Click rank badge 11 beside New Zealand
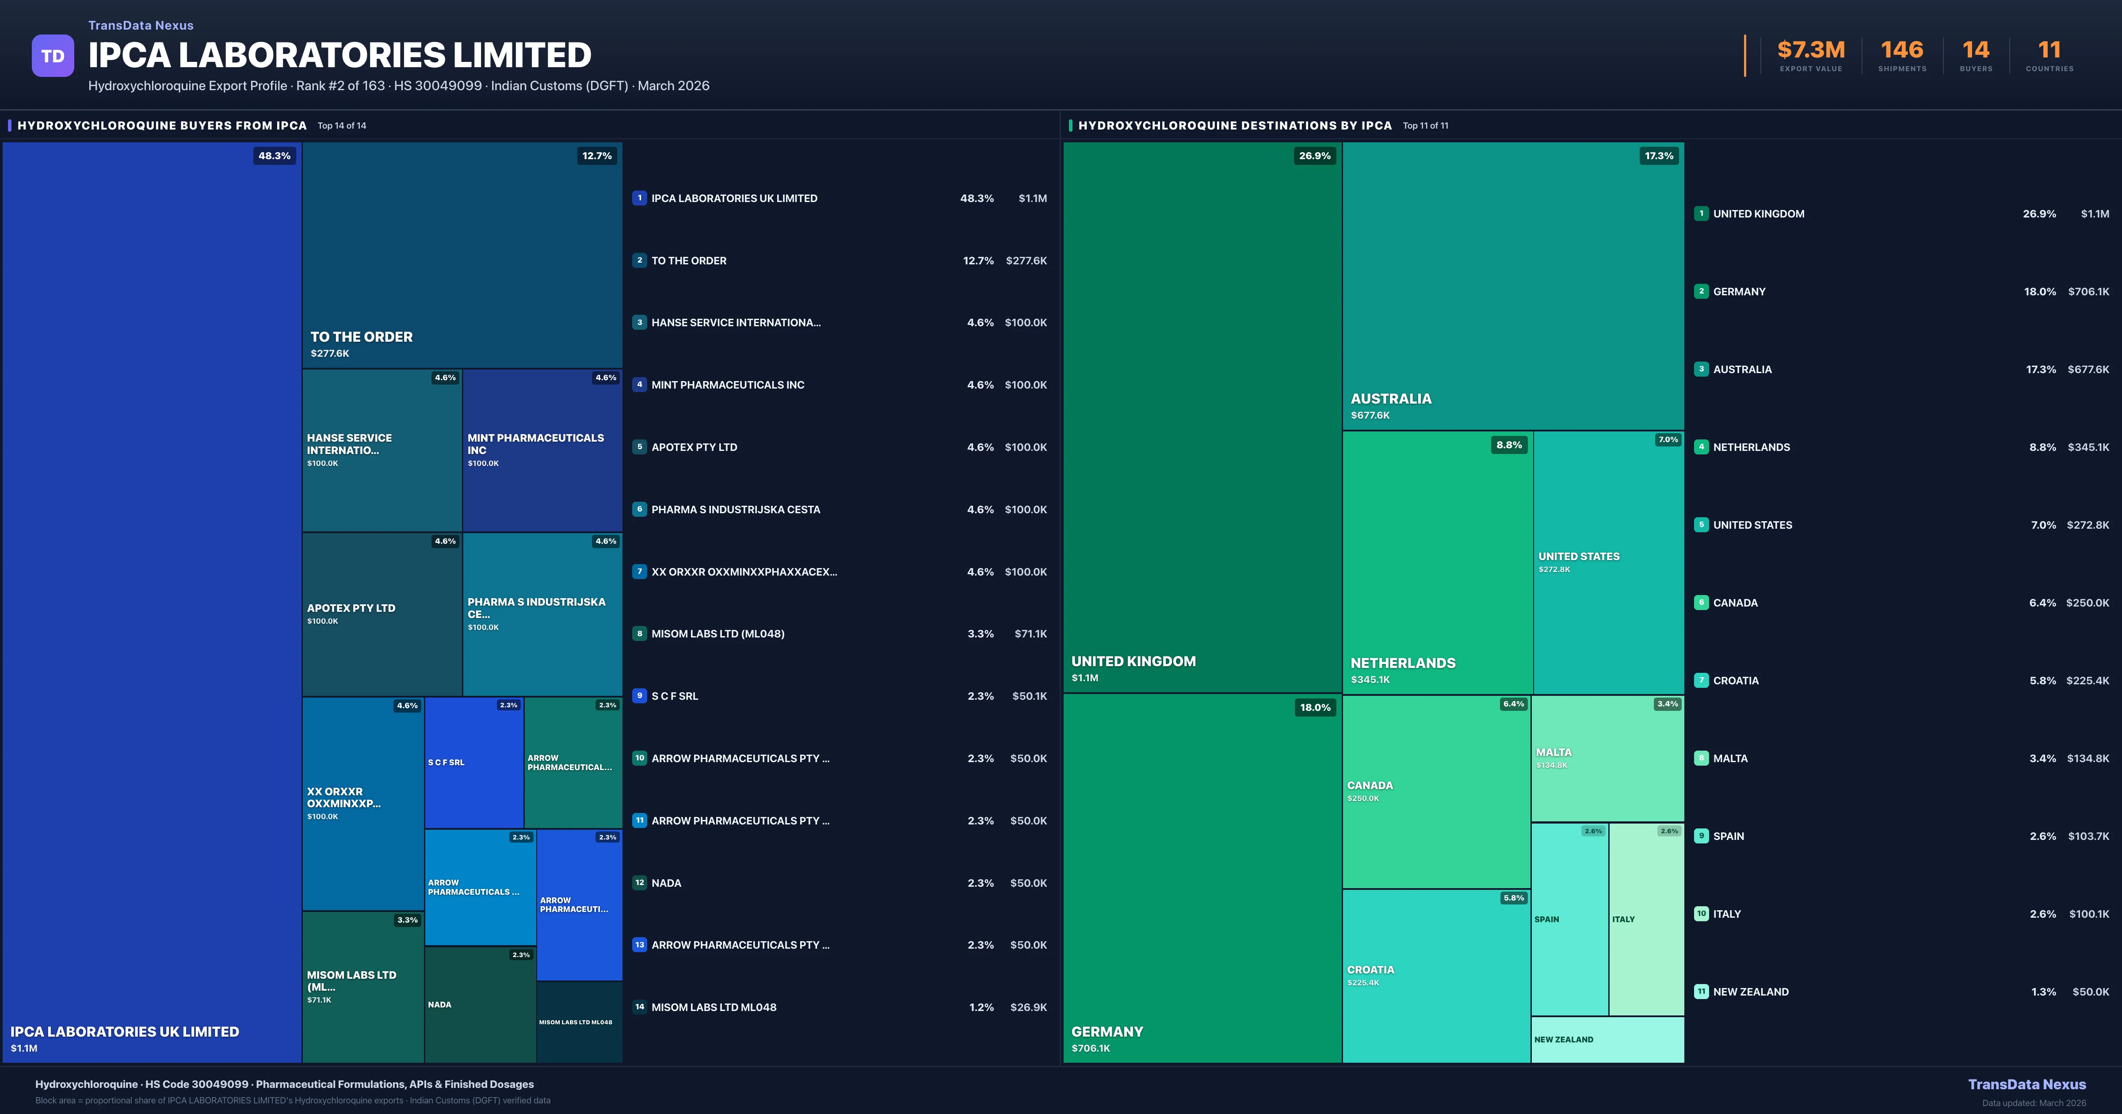The image size is (2122, 1114). (x=1701, y=991)
